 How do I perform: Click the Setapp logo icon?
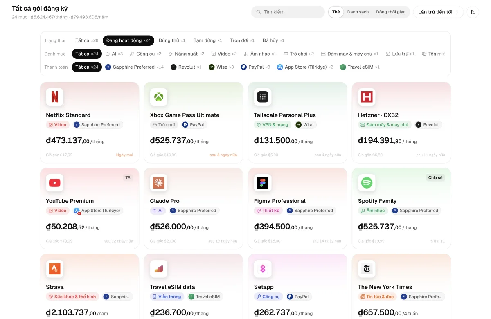263,269
